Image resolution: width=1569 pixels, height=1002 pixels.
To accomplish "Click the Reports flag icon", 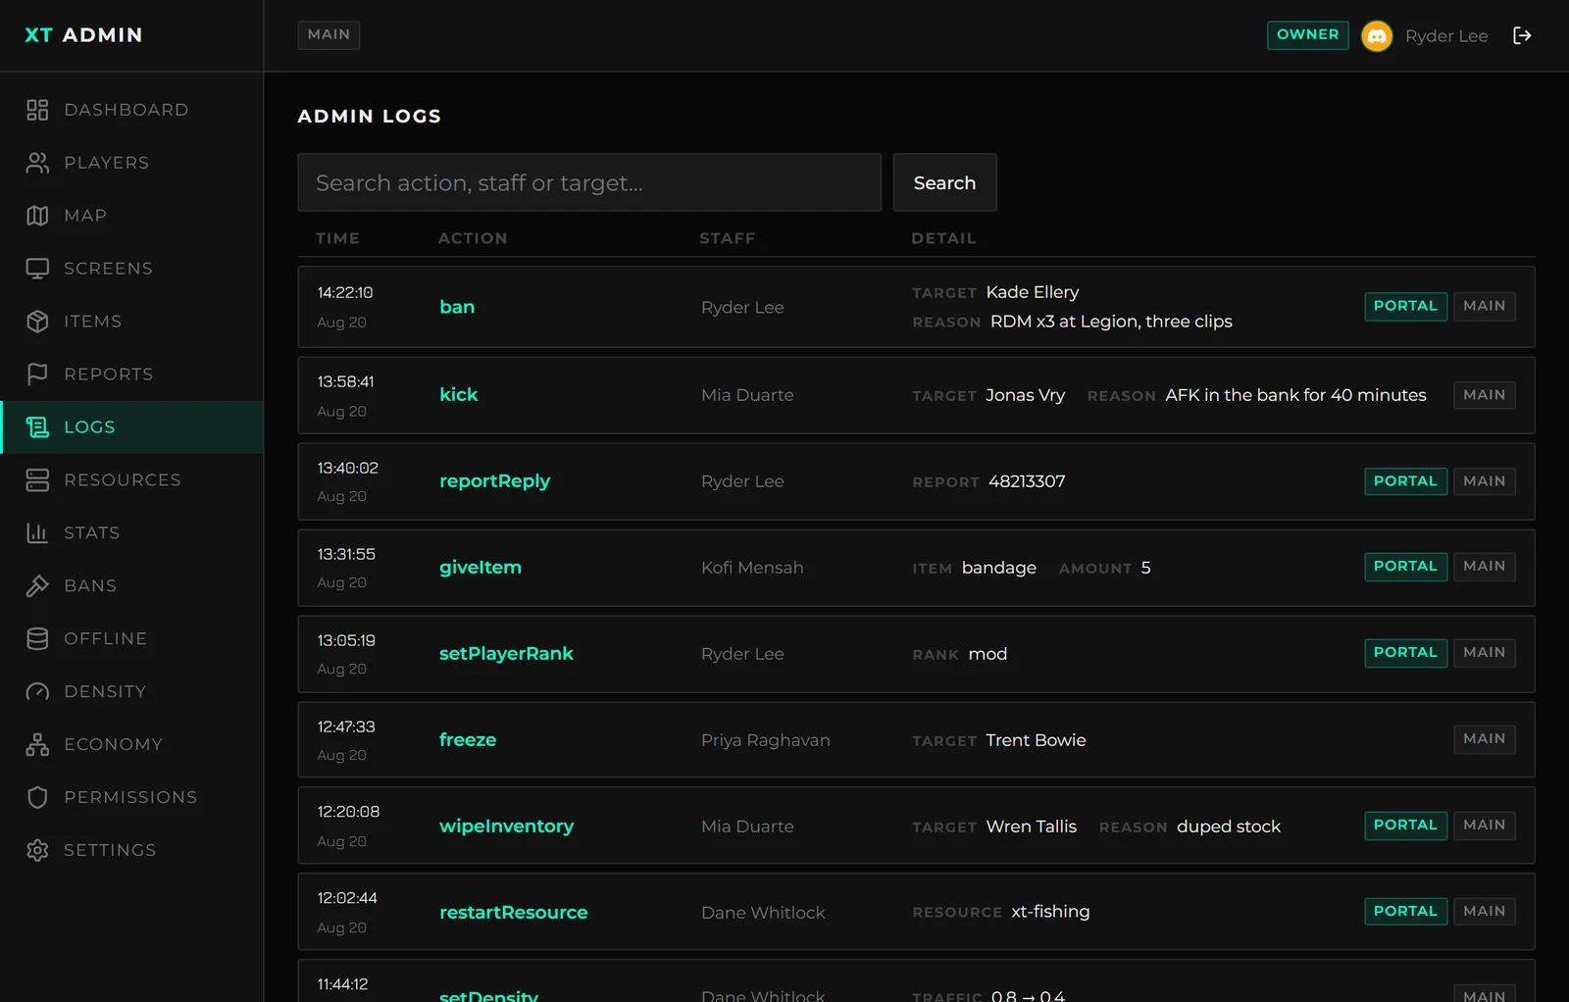I will [x=37, y=375].
